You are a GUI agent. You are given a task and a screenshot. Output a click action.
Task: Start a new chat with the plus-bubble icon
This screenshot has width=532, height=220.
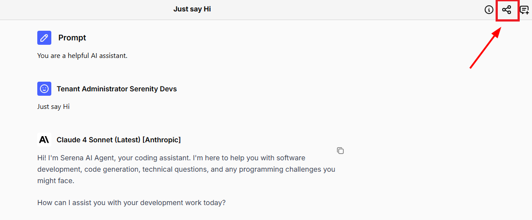(524, 10)
